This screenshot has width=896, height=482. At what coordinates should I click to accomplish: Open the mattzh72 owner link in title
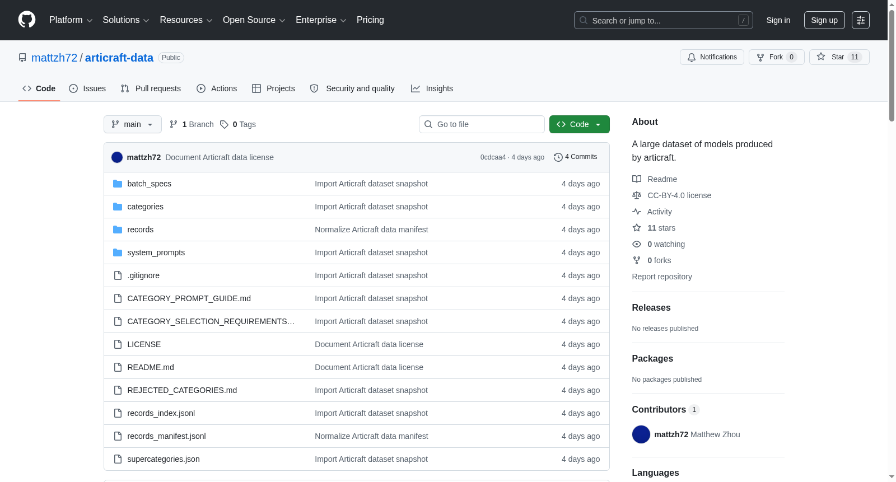tap(54, 58)
